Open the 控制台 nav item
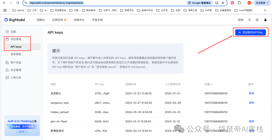This screenshot has width=272, height=140. coord(41,20)
